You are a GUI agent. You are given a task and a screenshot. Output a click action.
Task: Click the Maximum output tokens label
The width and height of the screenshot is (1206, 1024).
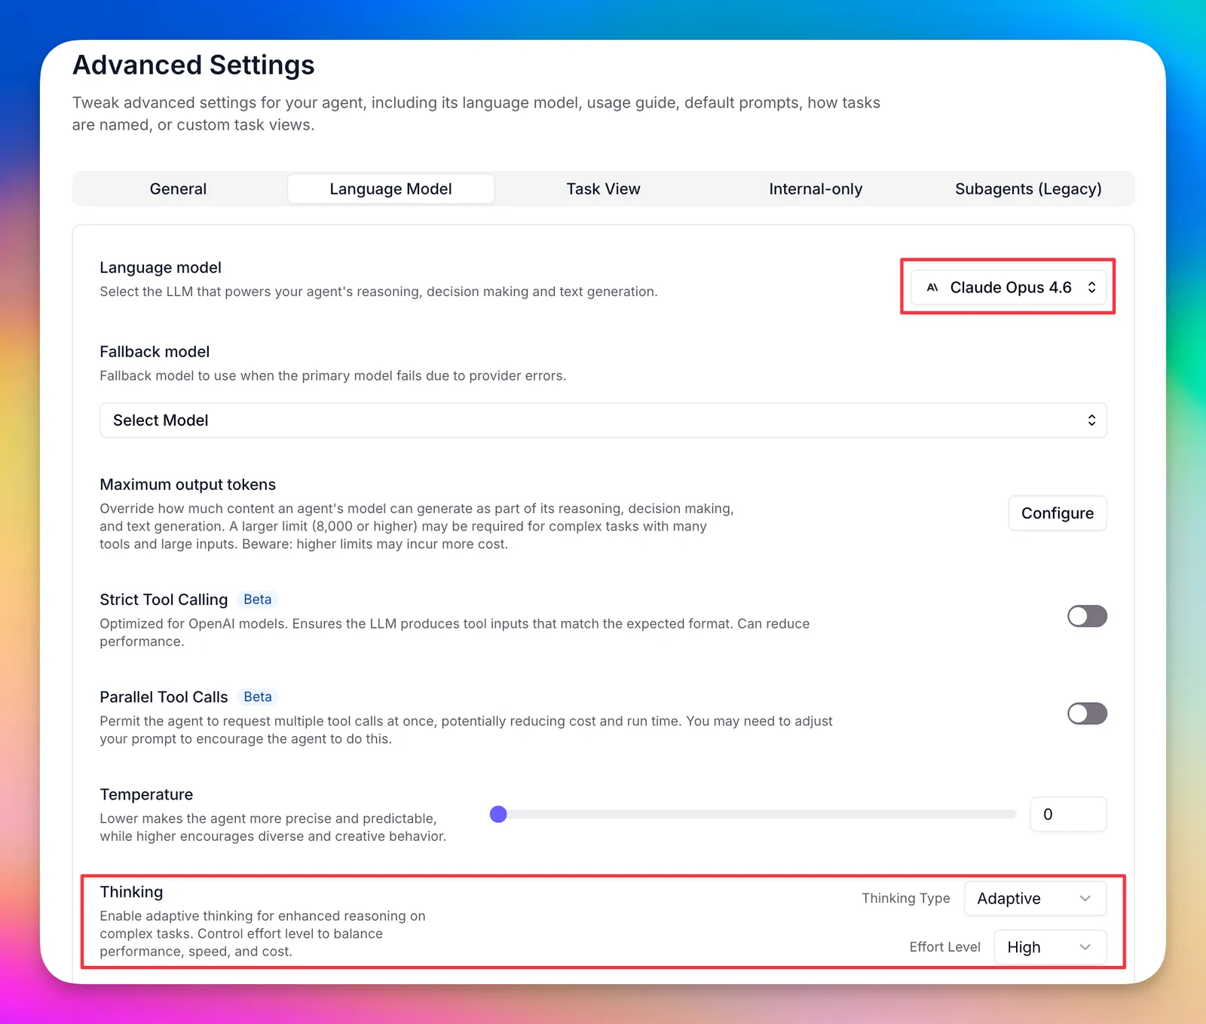tap(188, 484)
